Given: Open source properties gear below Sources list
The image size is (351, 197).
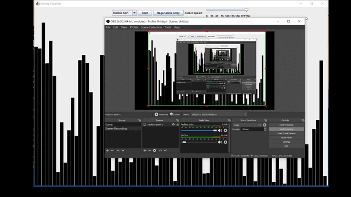Looking at the screenshot, I should point(155,150).
